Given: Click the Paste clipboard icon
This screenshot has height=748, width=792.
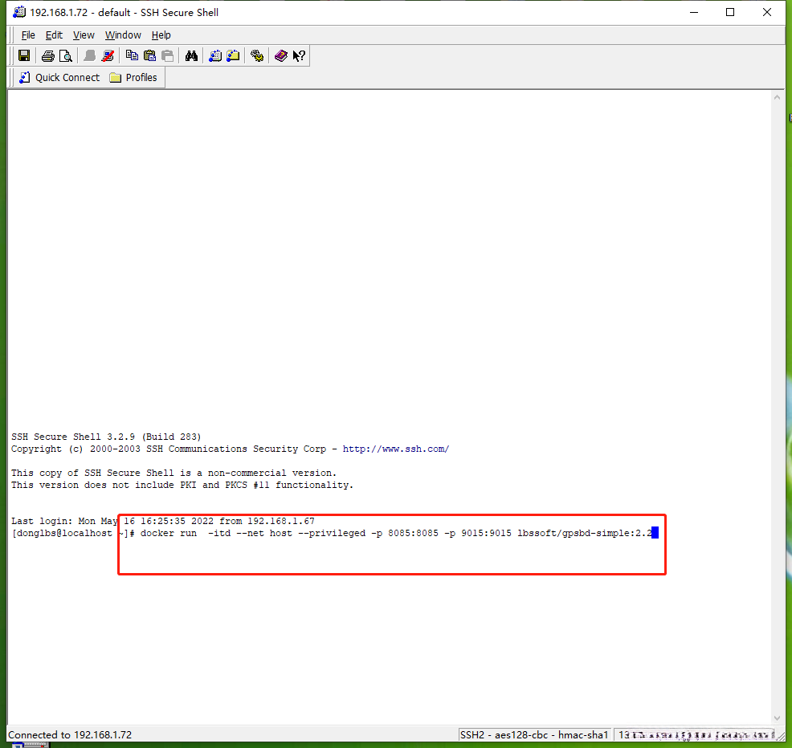Looking at the screenshot, I should [149, 55].
